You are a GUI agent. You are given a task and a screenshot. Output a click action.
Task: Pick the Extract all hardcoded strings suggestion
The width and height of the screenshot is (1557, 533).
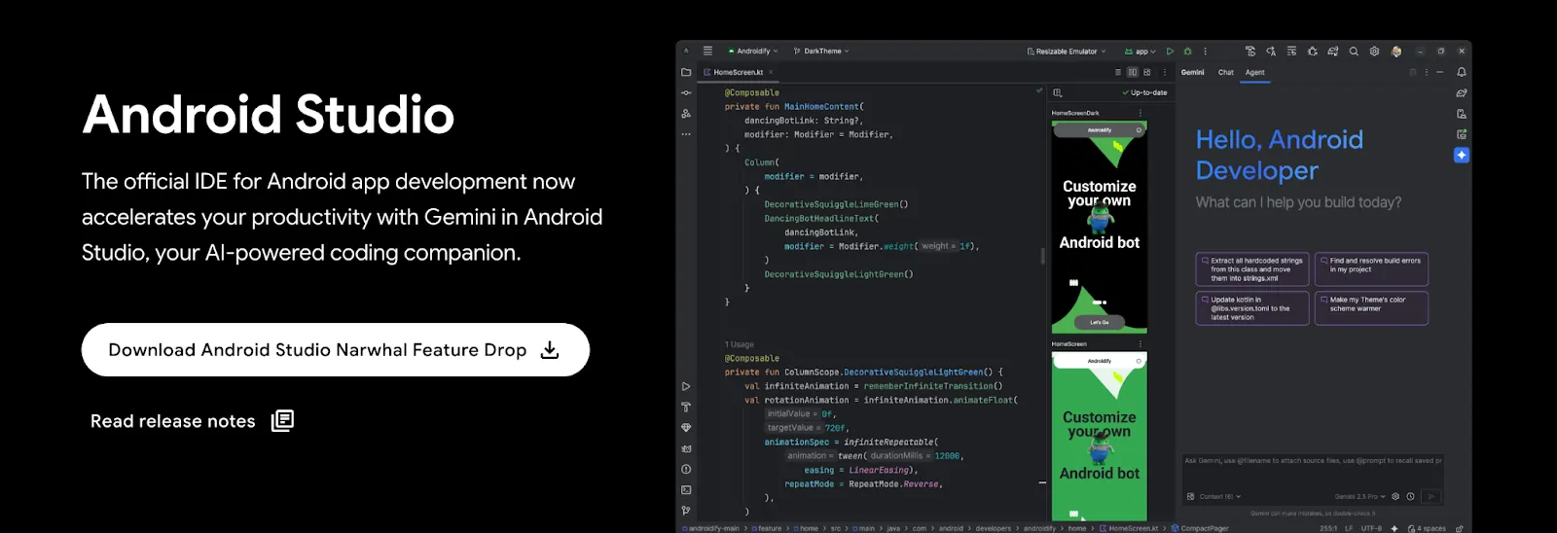(x=1251, y=269)
